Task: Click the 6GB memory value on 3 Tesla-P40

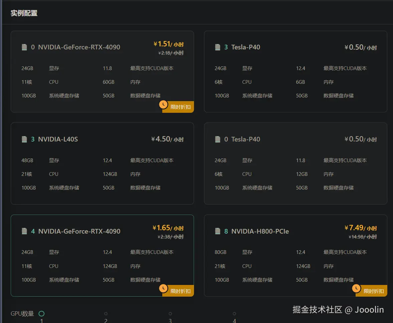Action: (x=300, y=82)
